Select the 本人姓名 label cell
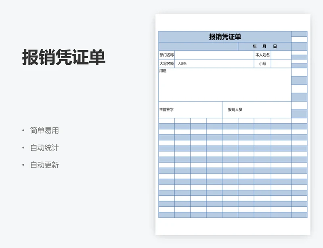Screen dimensions: 323x248 [x=262, y=55]
